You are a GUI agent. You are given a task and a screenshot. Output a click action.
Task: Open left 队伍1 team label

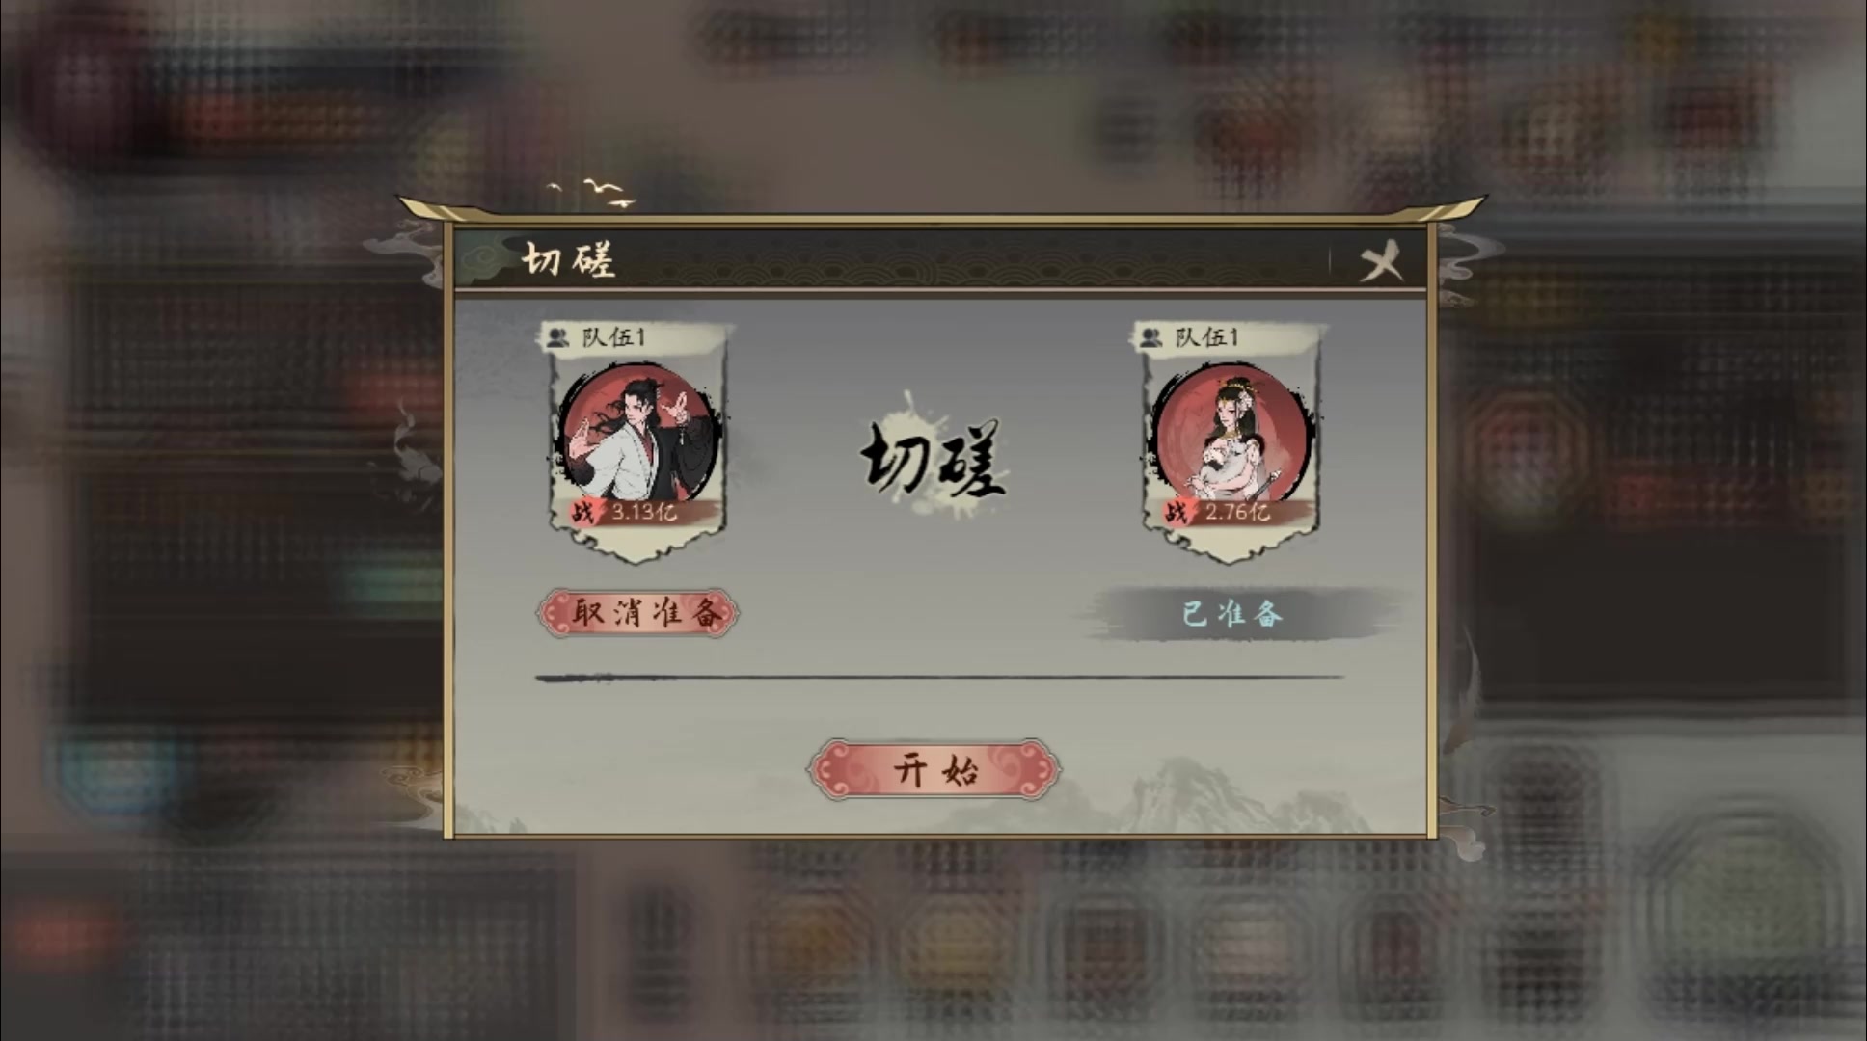613,337
